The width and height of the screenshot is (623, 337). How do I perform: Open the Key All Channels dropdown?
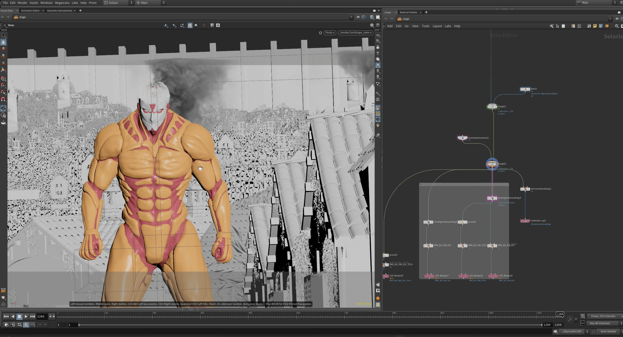point(604,323)
